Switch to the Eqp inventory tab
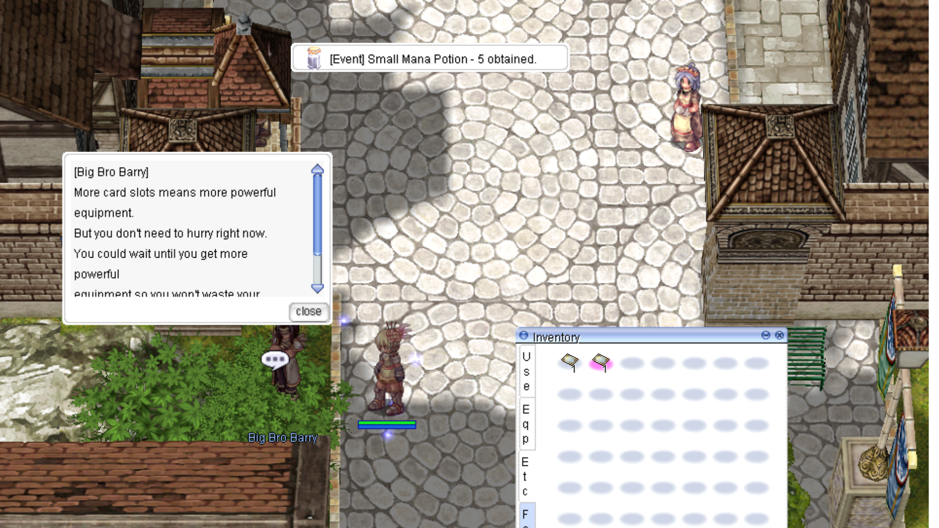The height and width of the screenshot is (528, 939). tap(526, 424)
